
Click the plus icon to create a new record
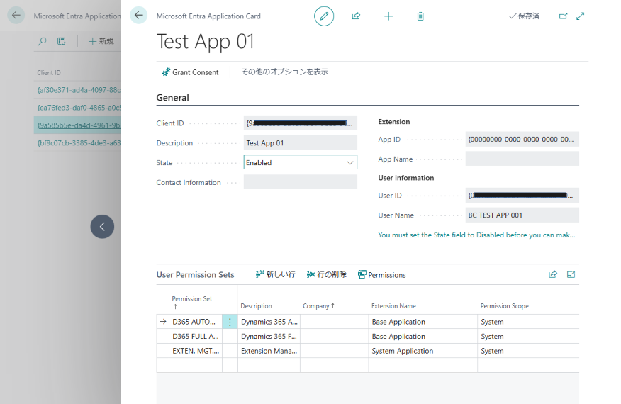tap(388, 16)
